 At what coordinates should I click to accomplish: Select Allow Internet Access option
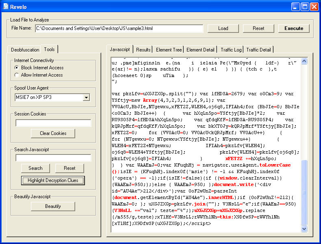click(x=17, y=75)
